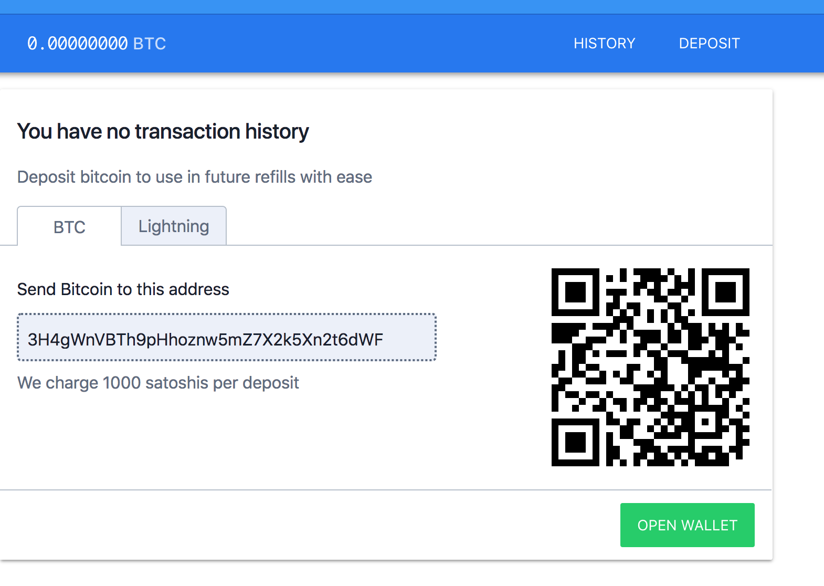
Task: Click the 'Send Bitcoin to this address' label
Action: tap(123, 289)
